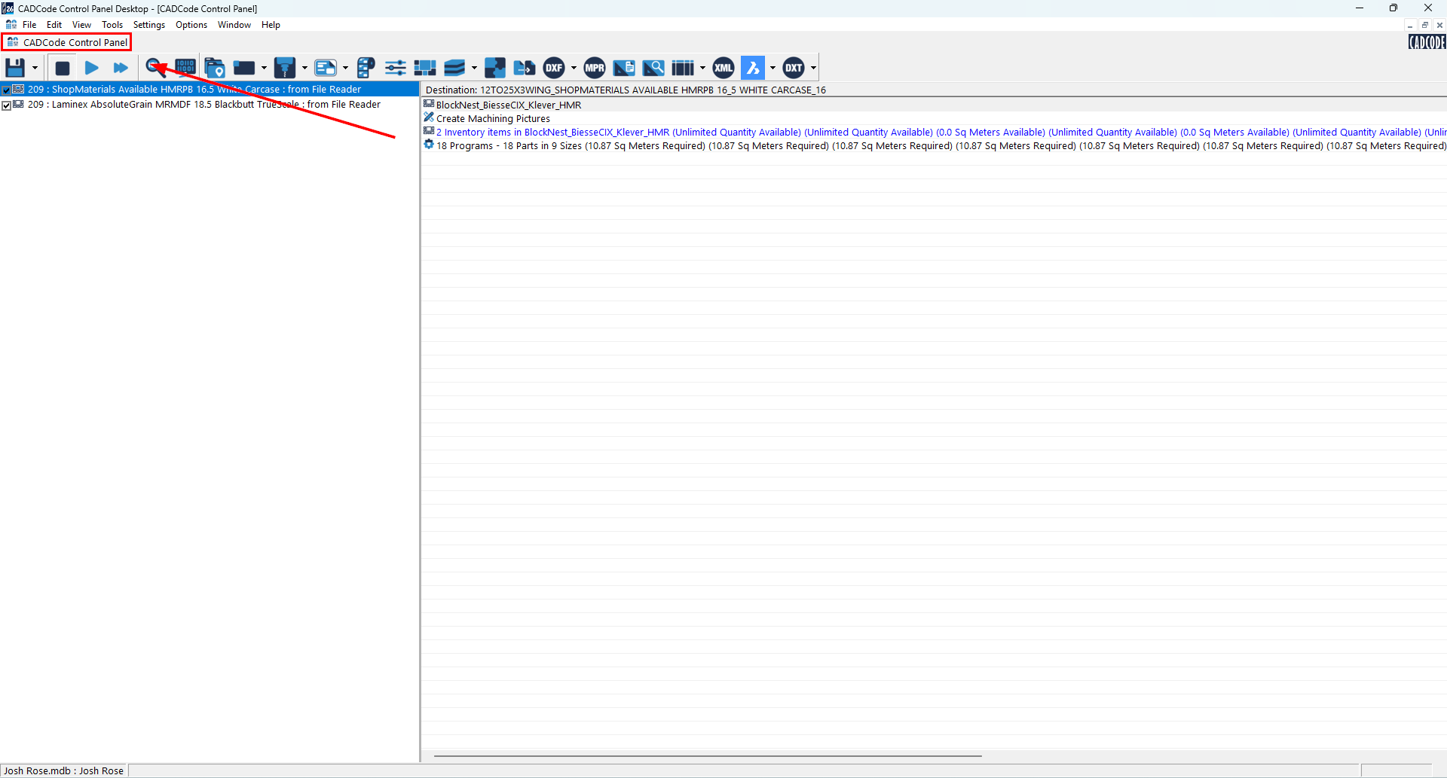
Task: Open the Options menu
Action: [x=191, y=25]
